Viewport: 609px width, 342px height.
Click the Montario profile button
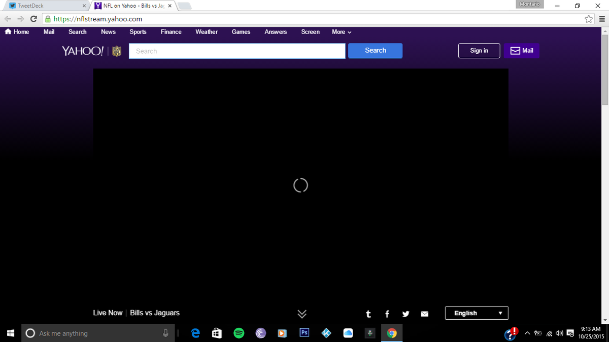click(529, 4)
